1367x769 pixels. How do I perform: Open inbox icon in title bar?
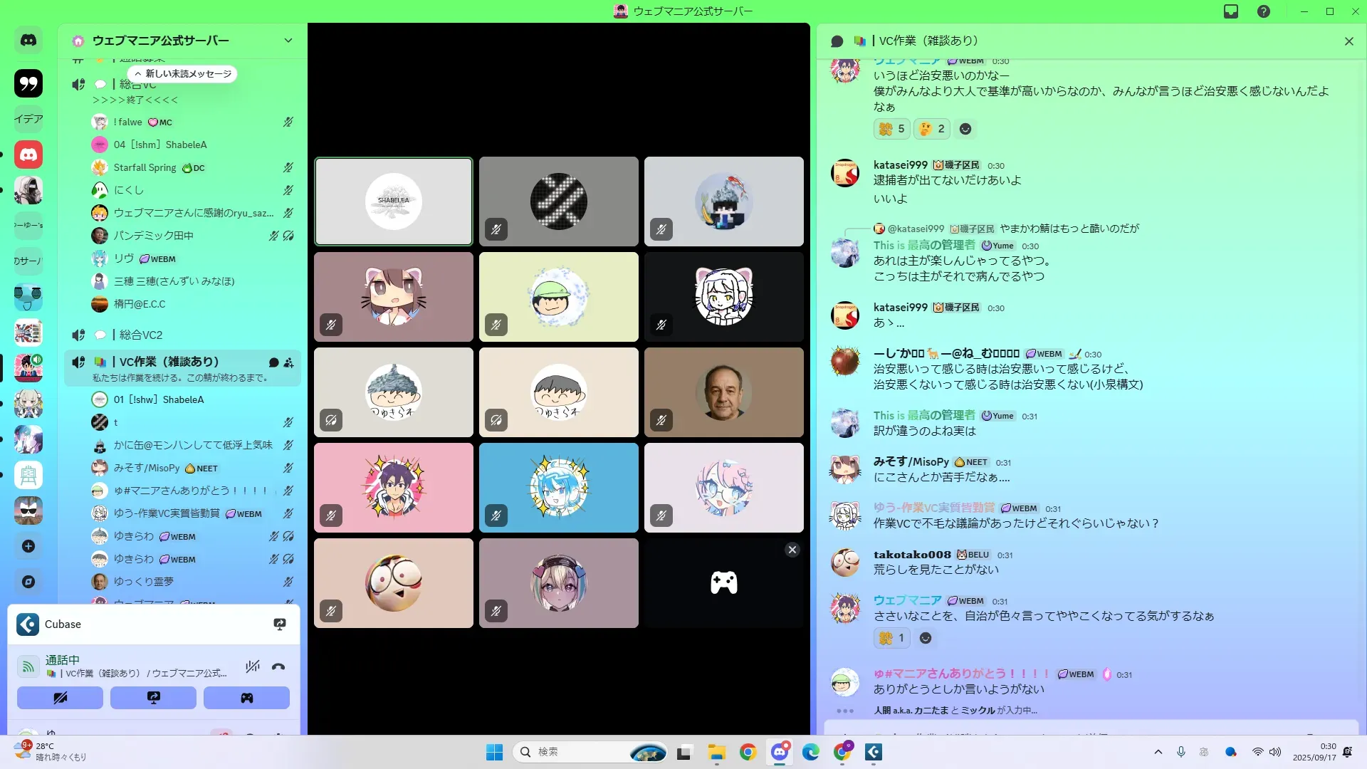pos(1231,11)
